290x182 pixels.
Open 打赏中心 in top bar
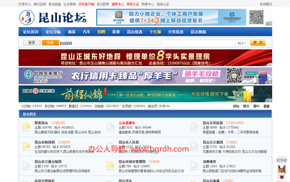25,4
